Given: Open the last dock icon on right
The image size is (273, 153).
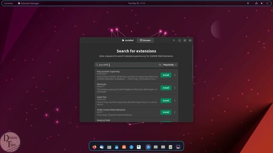Looking at the screenshot, I should click(x=178, y=147).
